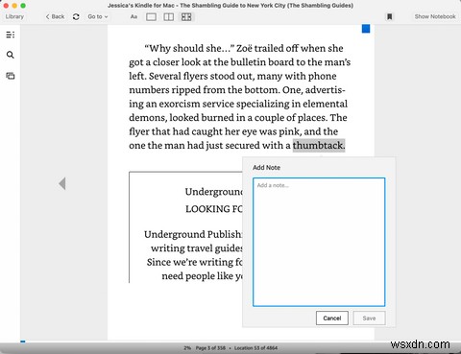Show Notebook panel
The image size is (461, 354).
tap(435, 16)
